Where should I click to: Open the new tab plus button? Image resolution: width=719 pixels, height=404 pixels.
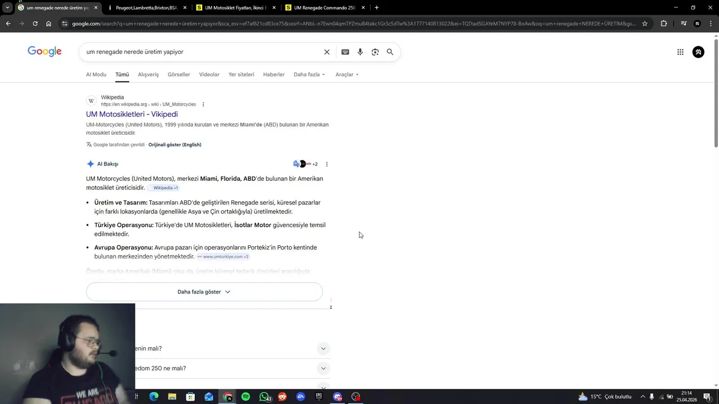[376, 7]
